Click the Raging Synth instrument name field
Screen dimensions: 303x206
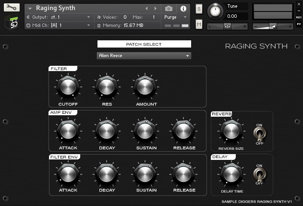click(56, 8)
